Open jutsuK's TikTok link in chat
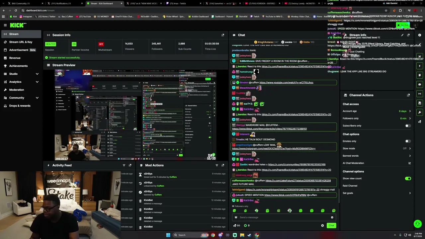 (x=285, y=195)
